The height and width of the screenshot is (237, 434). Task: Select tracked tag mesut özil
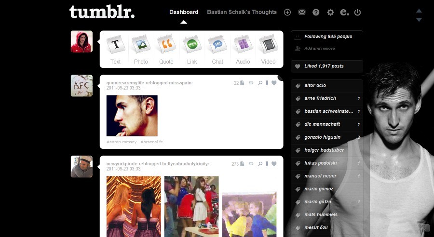tap(327, 227)
